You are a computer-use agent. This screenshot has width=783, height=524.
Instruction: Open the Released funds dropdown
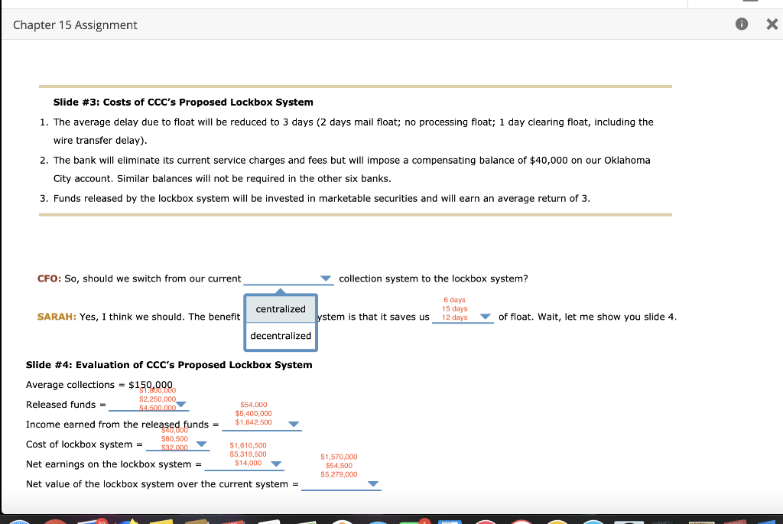click(x=180, y=404)
